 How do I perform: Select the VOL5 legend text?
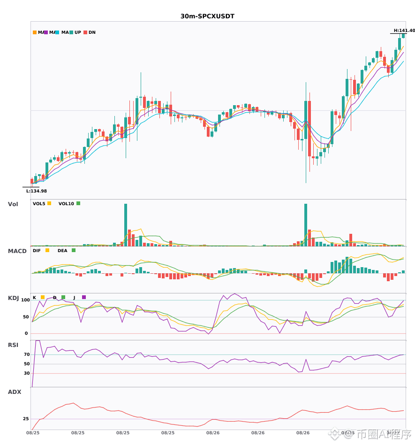[39, 204]
